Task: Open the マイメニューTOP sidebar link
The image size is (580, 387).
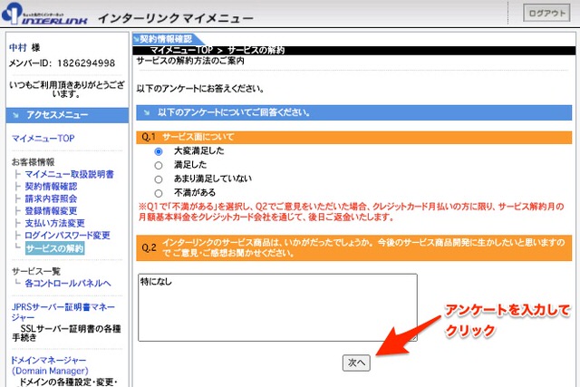Action: point(43,139)
